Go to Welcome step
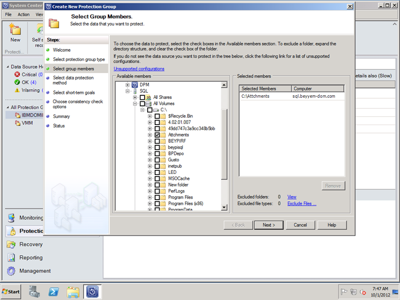 pyautogui.click(x=62, y=50)
